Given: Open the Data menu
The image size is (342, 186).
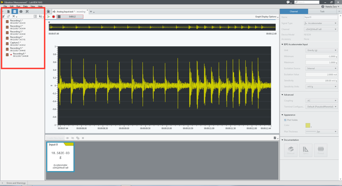Looking at the screenshot, I should pos(25,6).
